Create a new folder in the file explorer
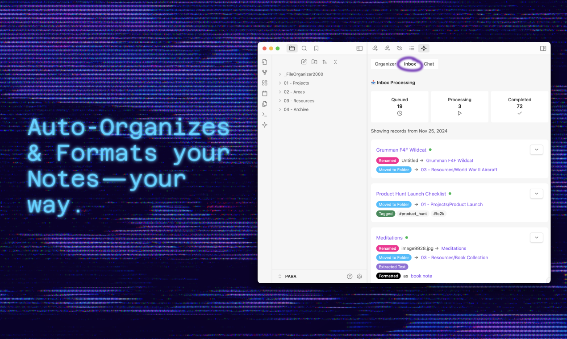 point(314,62)
